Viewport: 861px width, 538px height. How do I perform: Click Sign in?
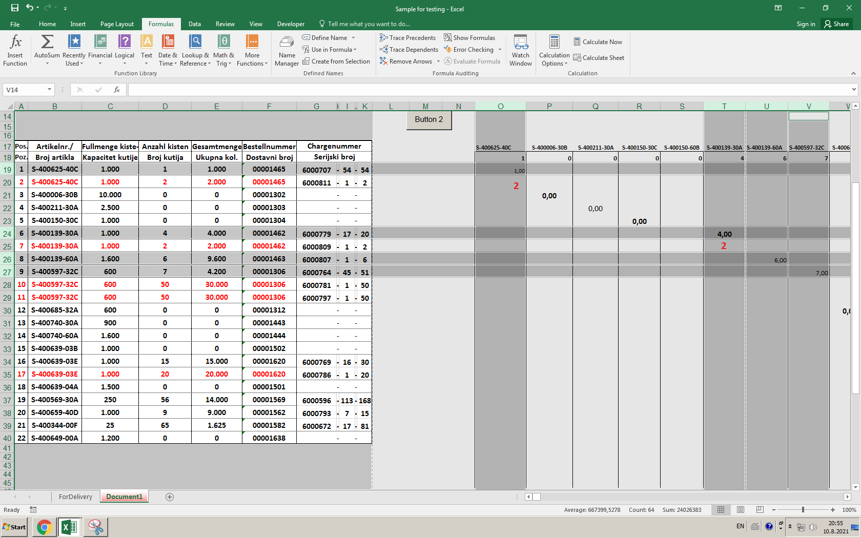[806, 24]
